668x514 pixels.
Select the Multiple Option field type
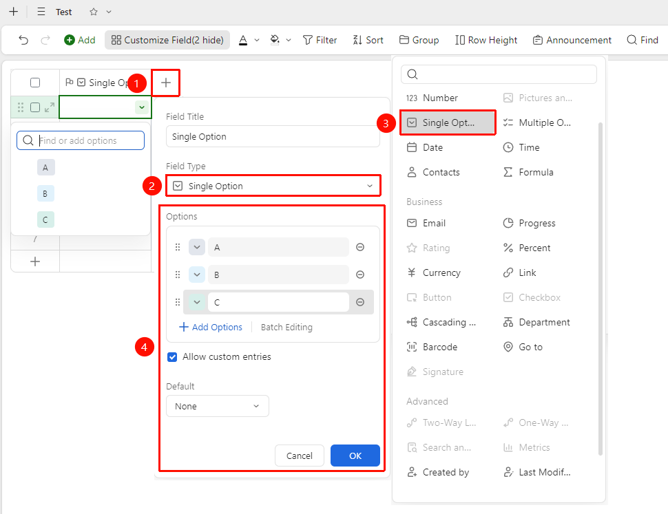[536, 122]
